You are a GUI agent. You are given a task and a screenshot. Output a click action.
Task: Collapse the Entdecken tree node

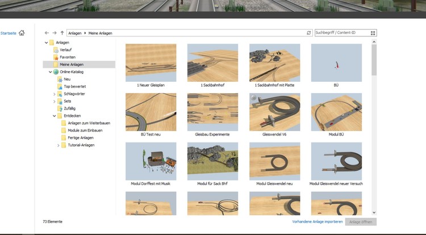point(54,116)
